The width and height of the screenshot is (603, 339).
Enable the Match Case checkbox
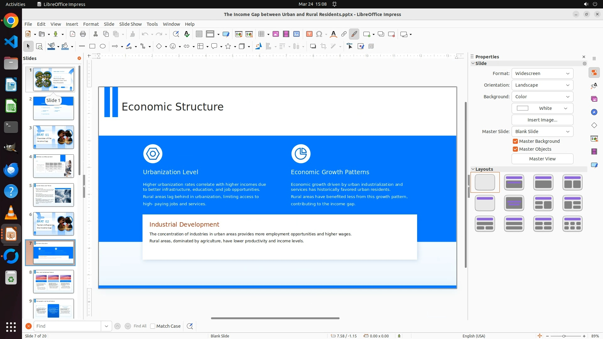pyautogui.click(x=153, y=326)
